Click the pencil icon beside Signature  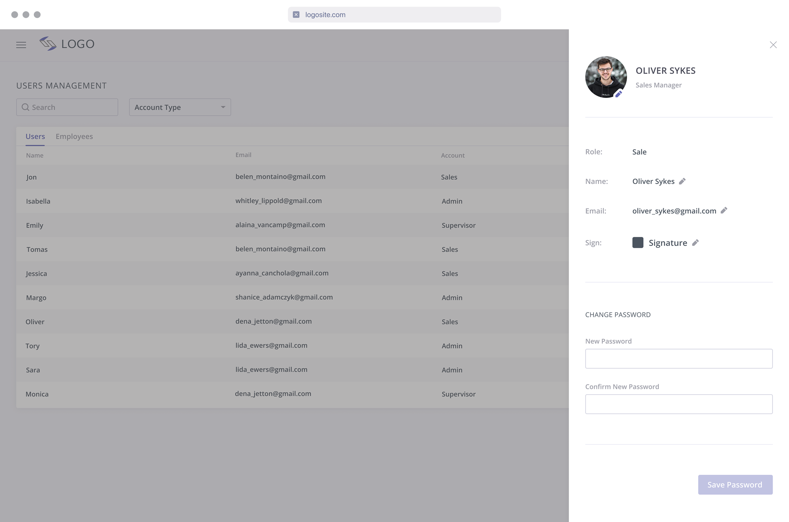click(x=695, y=243)
